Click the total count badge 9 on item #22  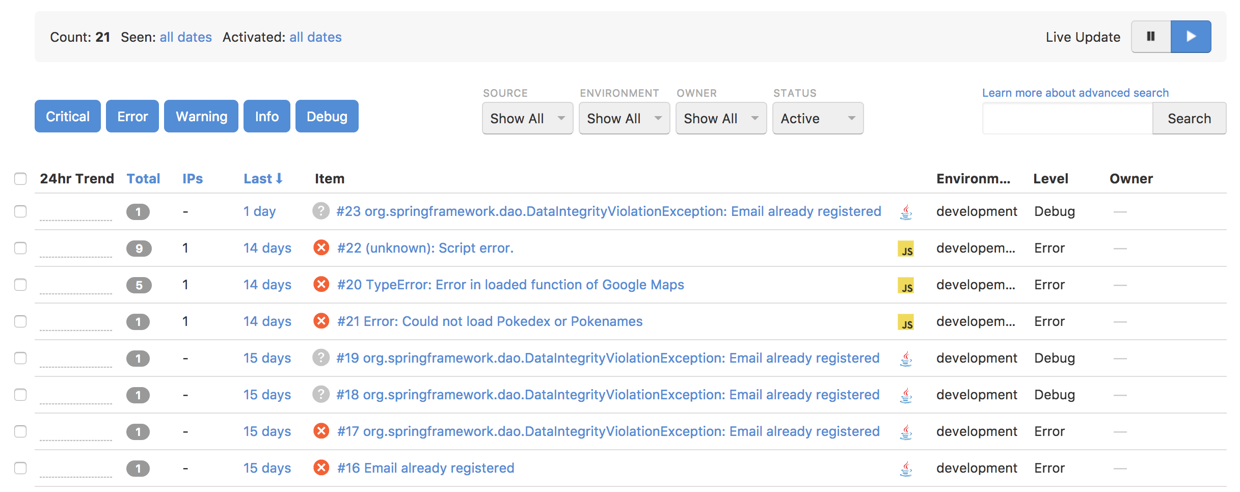tap(139, 249)
